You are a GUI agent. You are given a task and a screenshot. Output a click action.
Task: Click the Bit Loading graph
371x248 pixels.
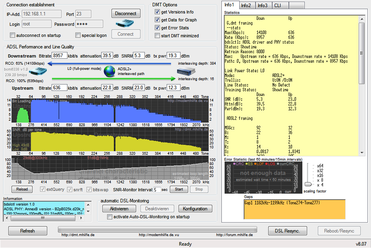(110, 111)
